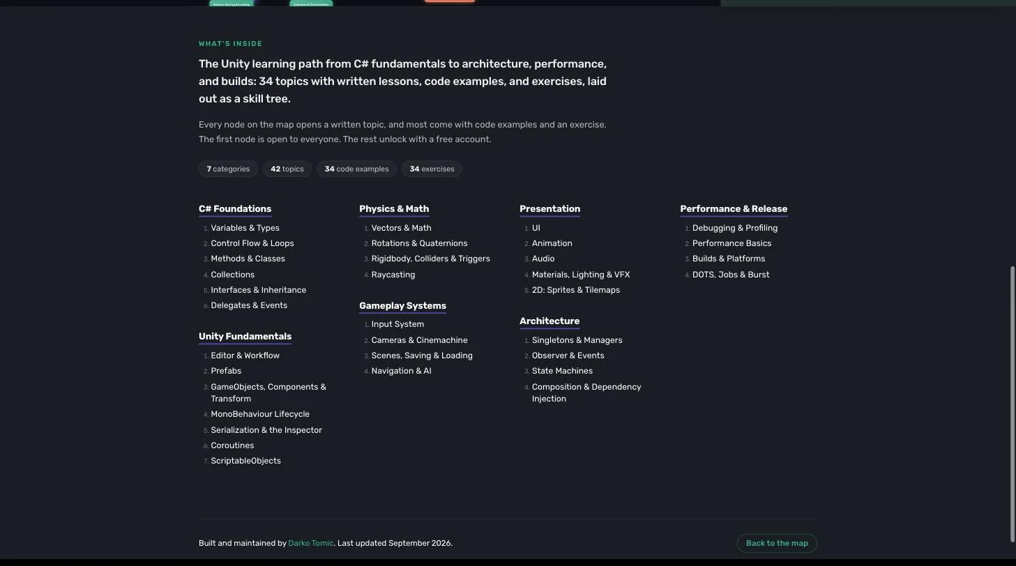This screenshot has width=1016, height=566.
Task: Open the Variables & Types topic
Action: (245, 228)
